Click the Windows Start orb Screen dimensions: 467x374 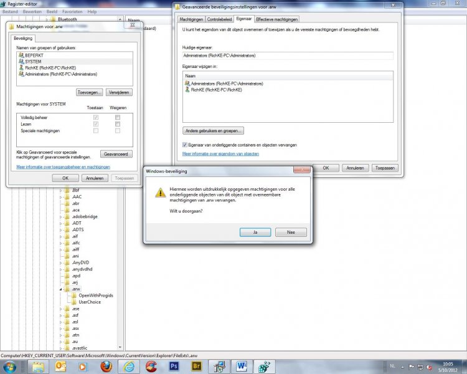[x=10, y=366]
